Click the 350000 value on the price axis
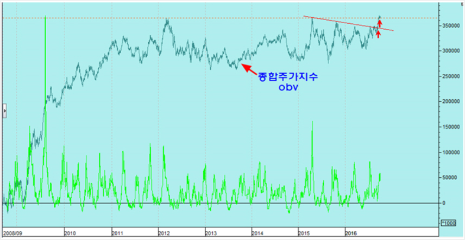This screenshot has width=465, height=240. pos(448,25)
